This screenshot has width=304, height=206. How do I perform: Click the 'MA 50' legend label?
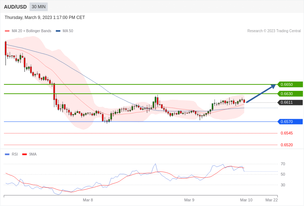(68, 31)
